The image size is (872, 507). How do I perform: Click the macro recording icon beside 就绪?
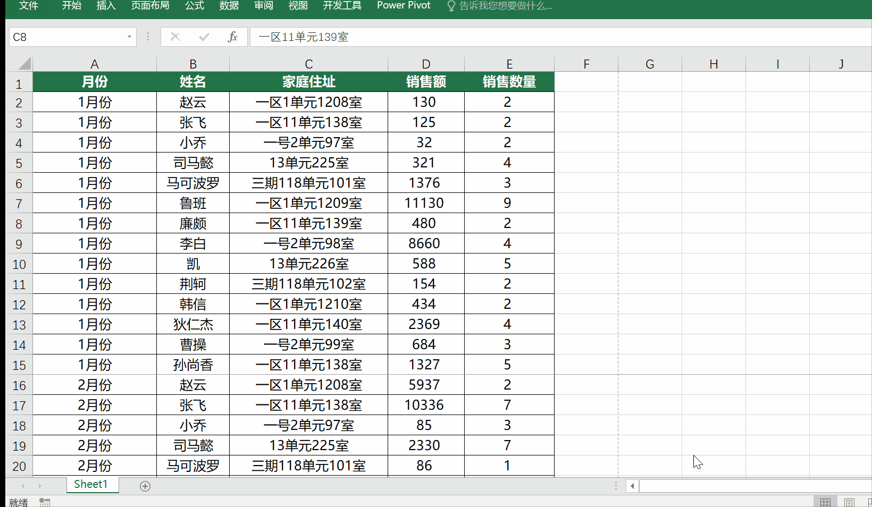click(45, 501)
